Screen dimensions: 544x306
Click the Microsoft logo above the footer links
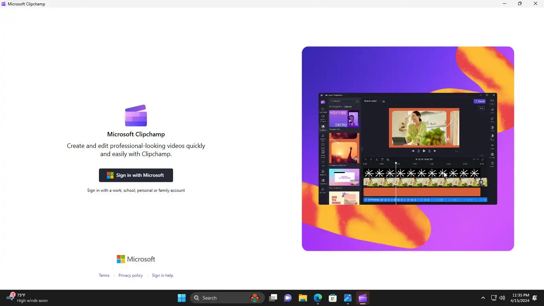(x=136, y=259)
